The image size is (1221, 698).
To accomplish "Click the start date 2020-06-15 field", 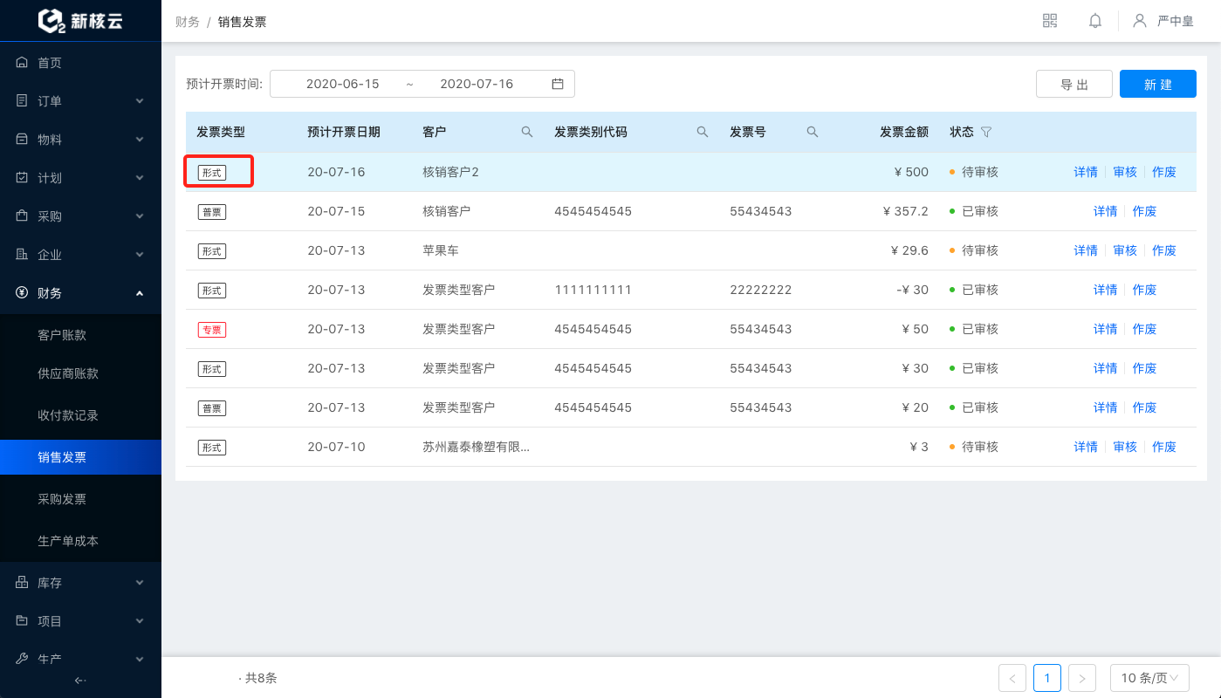I will coord(343,84).
